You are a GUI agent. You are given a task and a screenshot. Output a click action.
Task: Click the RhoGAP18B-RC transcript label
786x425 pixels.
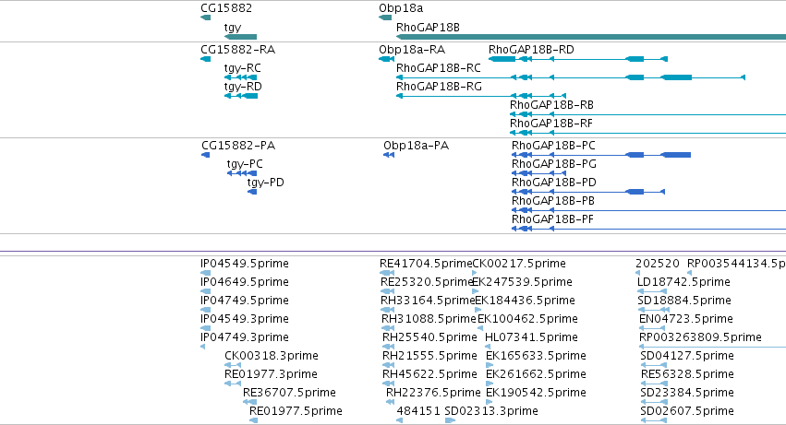pos(438,68)
